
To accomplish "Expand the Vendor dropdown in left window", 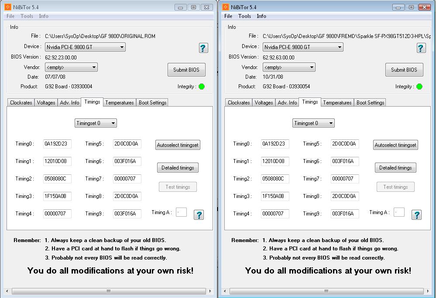I will click(71, 67).
